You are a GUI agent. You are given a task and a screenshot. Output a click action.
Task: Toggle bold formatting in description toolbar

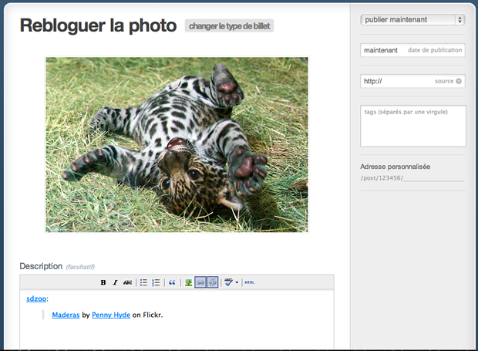pos(103,282)
